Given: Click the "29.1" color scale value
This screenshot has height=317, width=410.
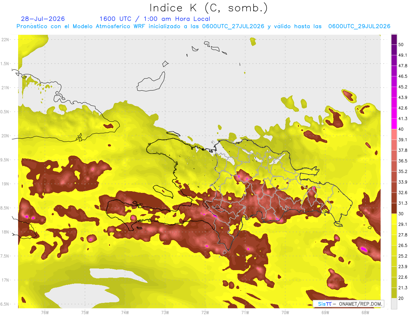Looking at the screenshot, I should pos(403,224).
